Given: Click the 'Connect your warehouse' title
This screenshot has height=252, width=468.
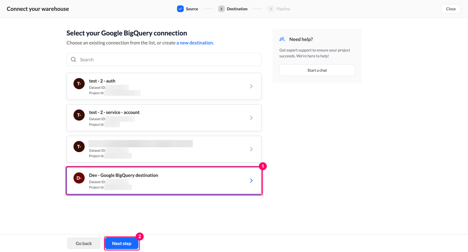Looking at the screenshot, I should pyautogui.click(x=38, y=9).
